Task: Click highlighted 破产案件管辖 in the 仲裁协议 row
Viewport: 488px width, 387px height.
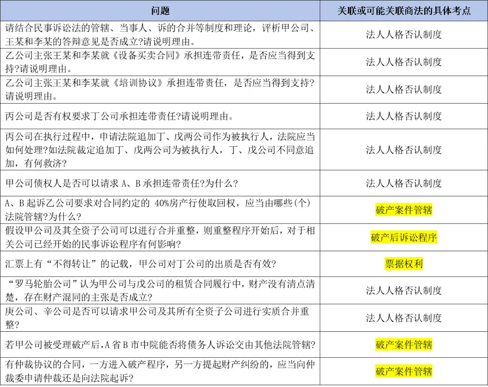Action: (x=404, y=371)
